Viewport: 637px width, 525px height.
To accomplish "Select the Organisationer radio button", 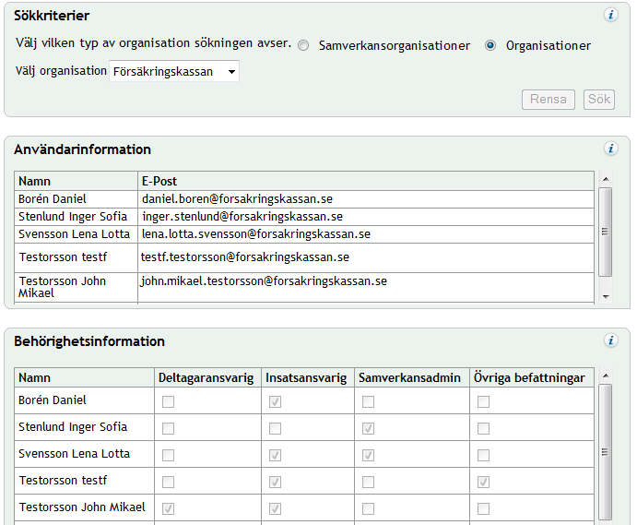I will pos(490,45).
